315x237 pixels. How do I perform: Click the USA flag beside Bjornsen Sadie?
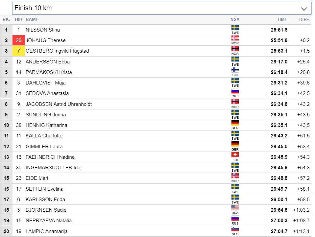(235, 208)
